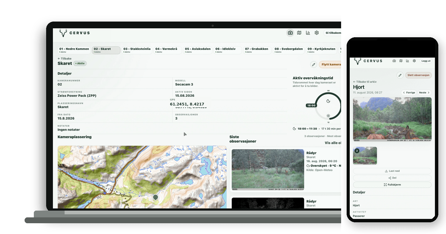The height and width of the screenshot is (234, 446).
Task: Choose the 04 - Varmekrå camera tab
Action: pos(168,50)
